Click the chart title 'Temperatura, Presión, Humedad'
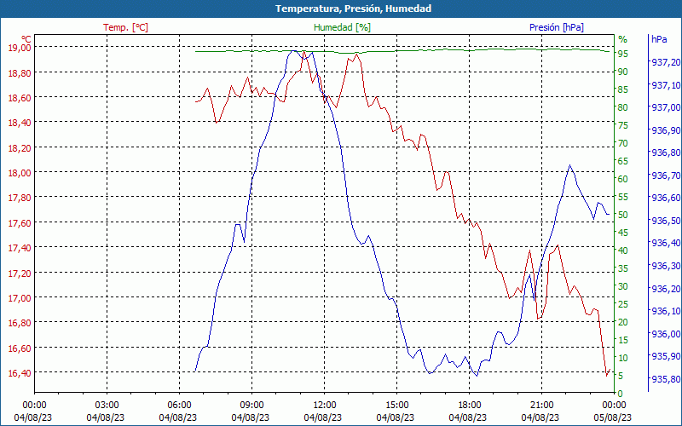This screenshot has height=426, width=682. click(x=353, y=9)
